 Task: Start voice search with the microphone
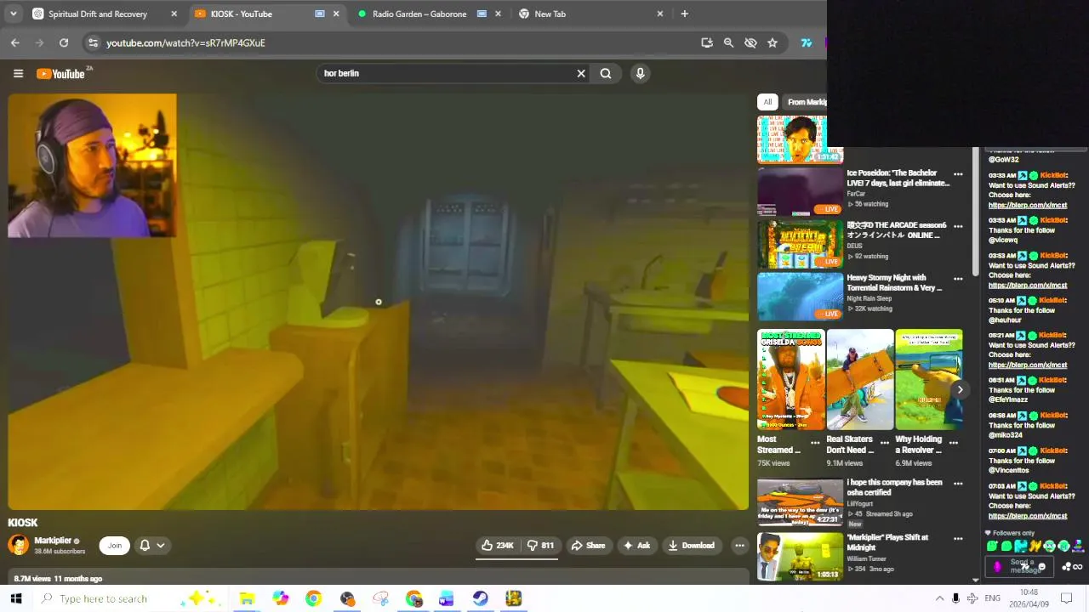641,73
